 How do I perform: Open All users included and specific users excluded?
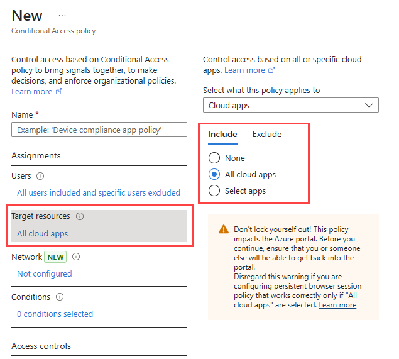click(99, 193)
